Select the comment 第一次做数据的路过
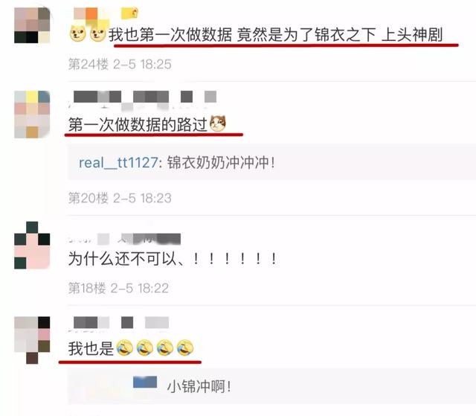The image size is (476, 416). pyautogui.click(x=138, y=124)
